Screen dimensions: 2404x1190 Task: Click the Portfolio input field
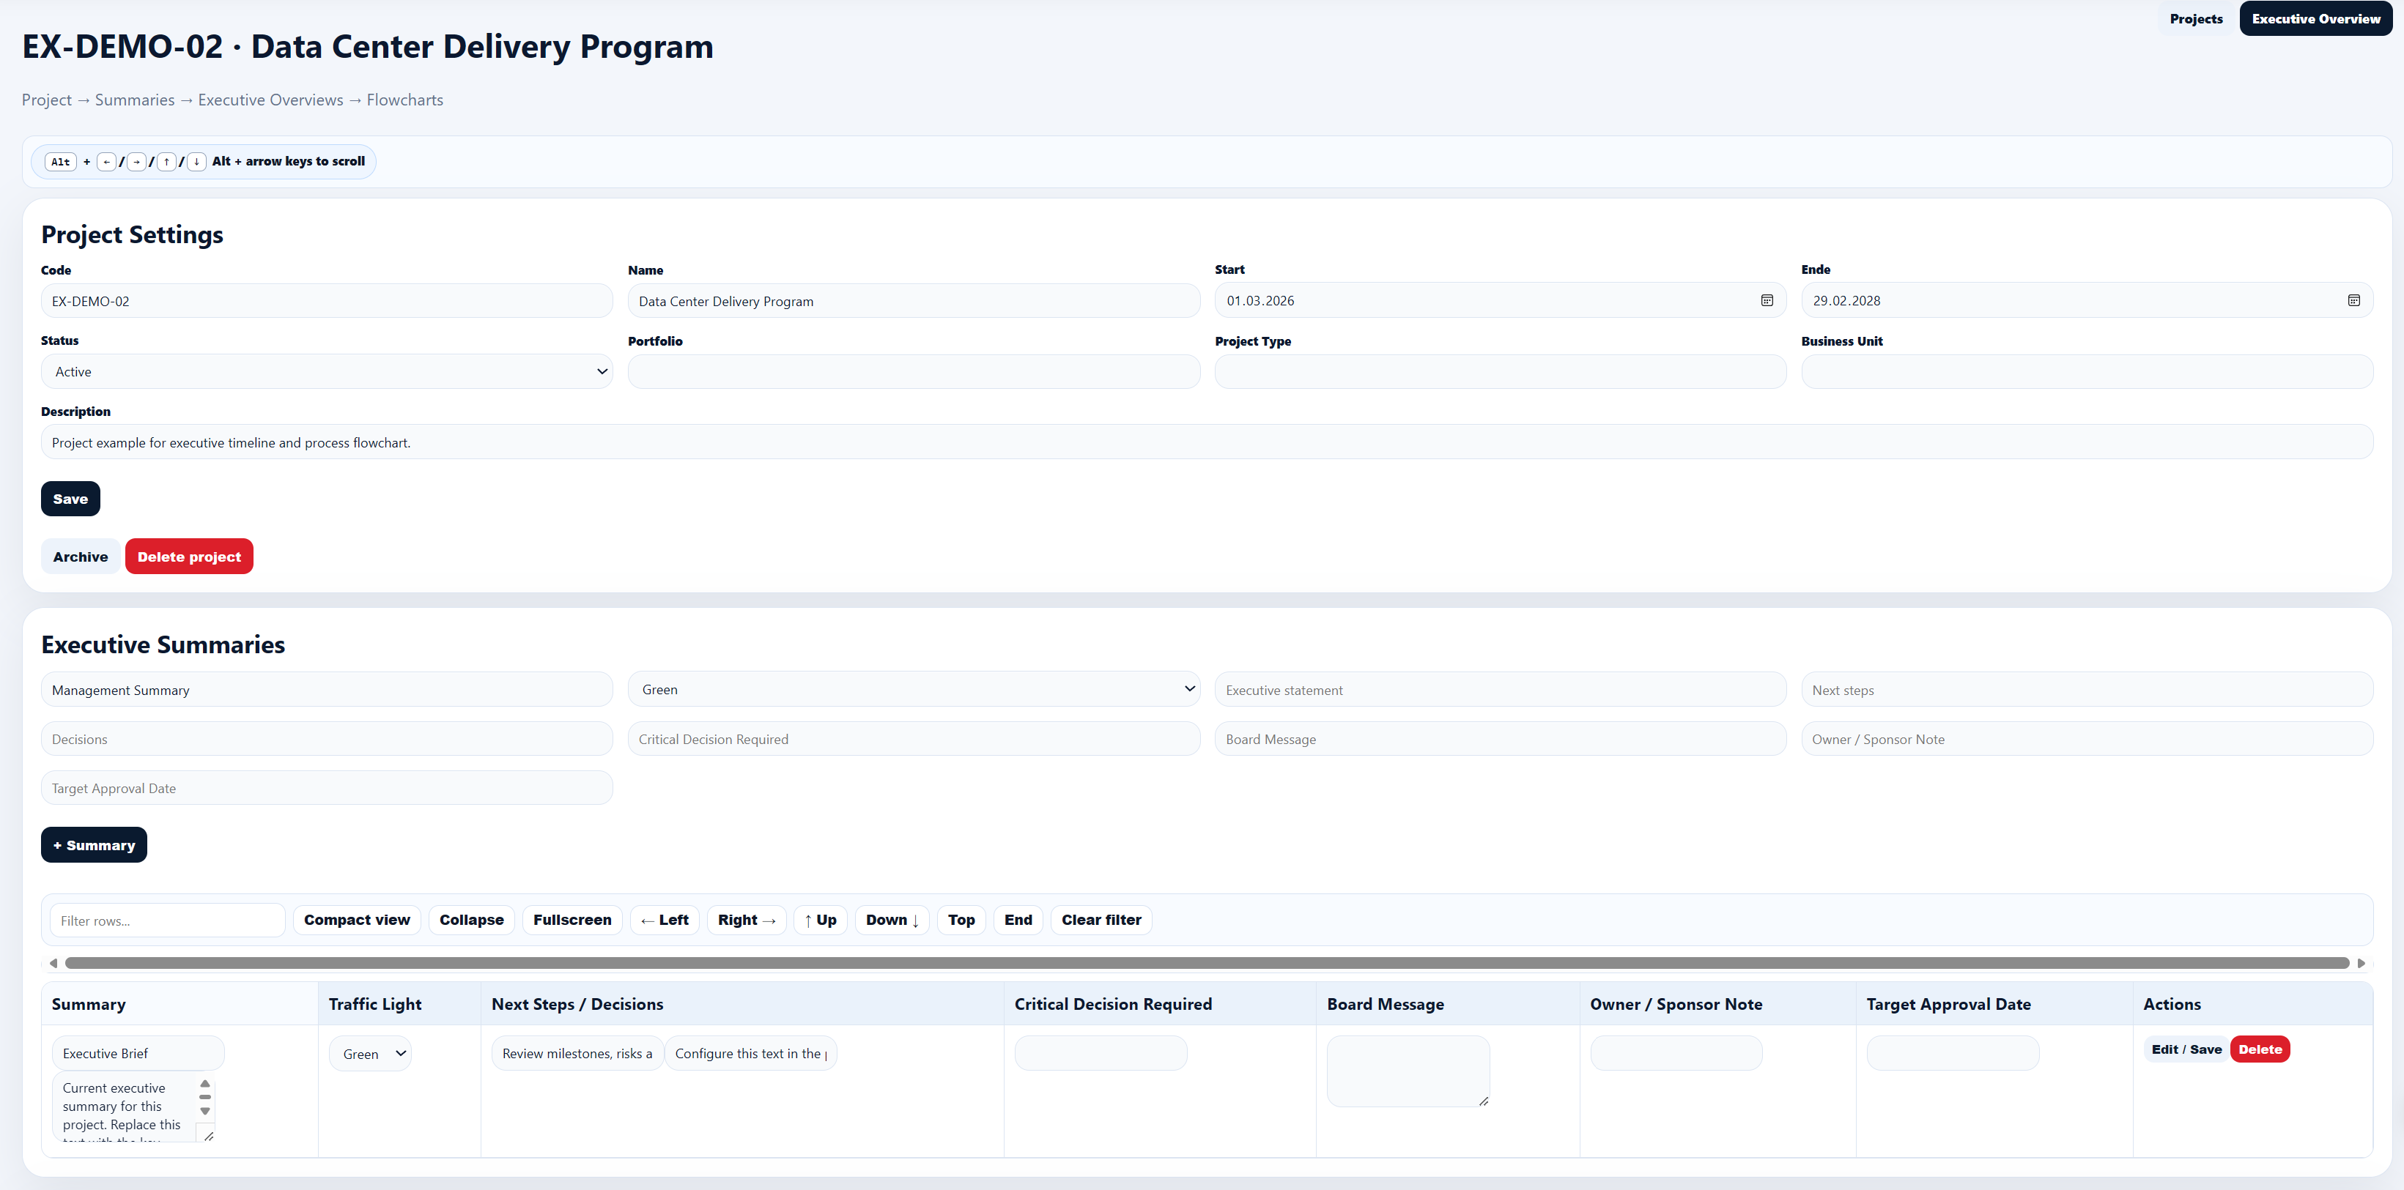(x=914, y=371)
